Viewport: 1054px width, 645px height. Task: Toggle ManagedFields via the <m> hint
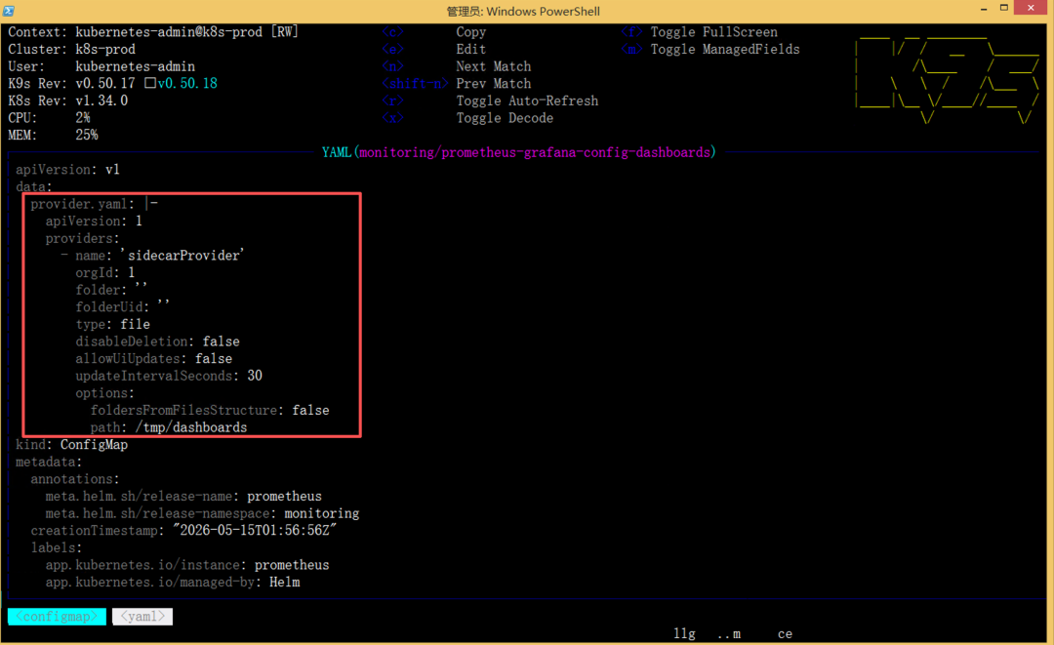710,49
